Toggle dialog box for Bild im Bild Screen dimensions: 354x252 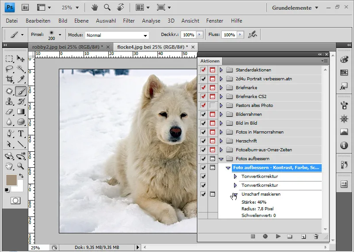[212, 123]
